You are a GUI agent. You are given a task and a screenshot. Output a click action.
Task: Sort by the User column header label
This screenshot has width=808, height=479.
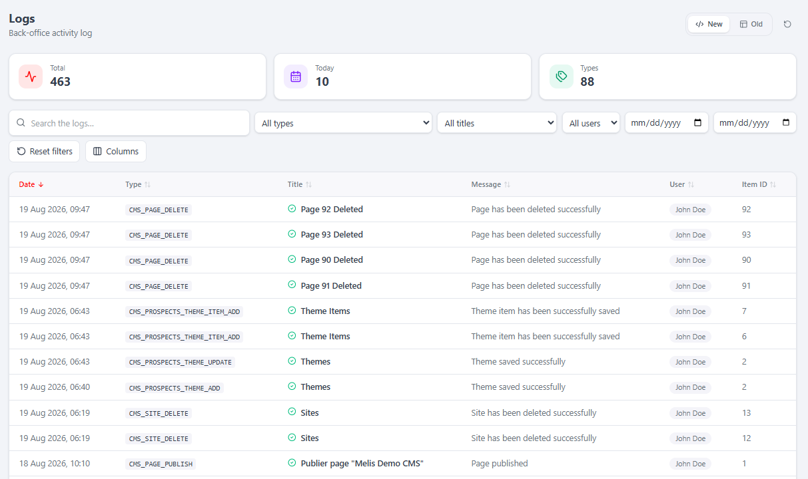677,185
